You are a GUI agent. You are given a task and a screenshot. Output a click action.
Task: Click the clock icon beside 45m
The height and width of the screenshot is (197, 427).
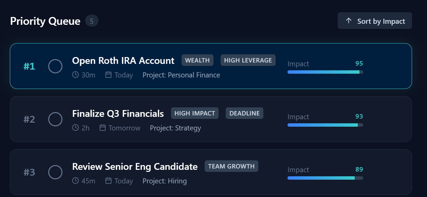tap(76, 181)
